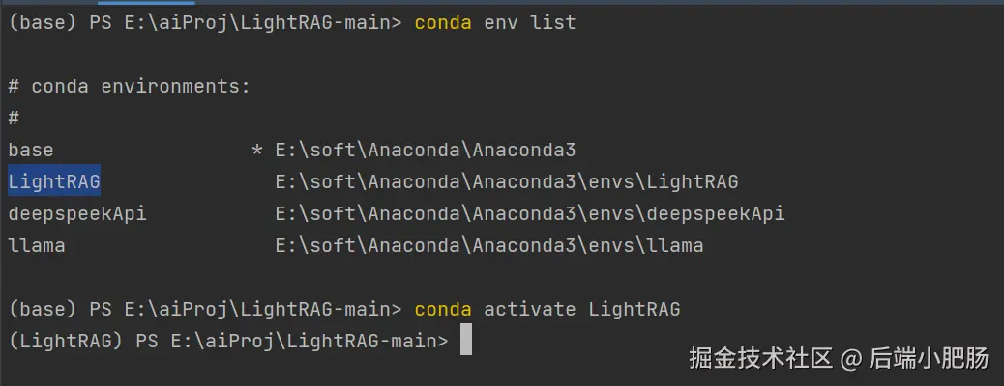Click the lone # line below the header
This screenshot has height=386, width=1004.
[14, 118]
